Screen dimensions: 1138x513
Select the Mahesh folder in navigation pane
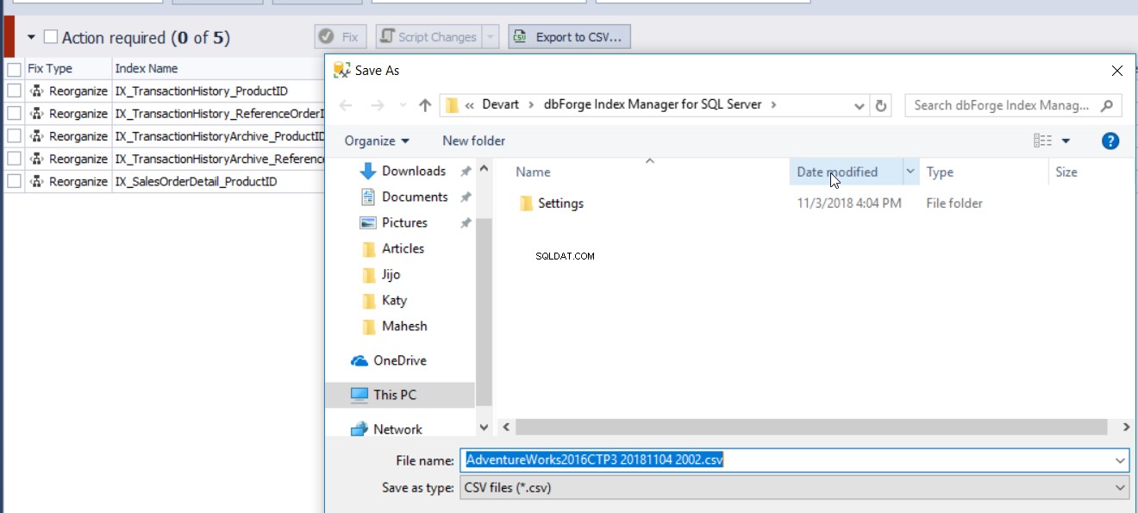point(404,326)
